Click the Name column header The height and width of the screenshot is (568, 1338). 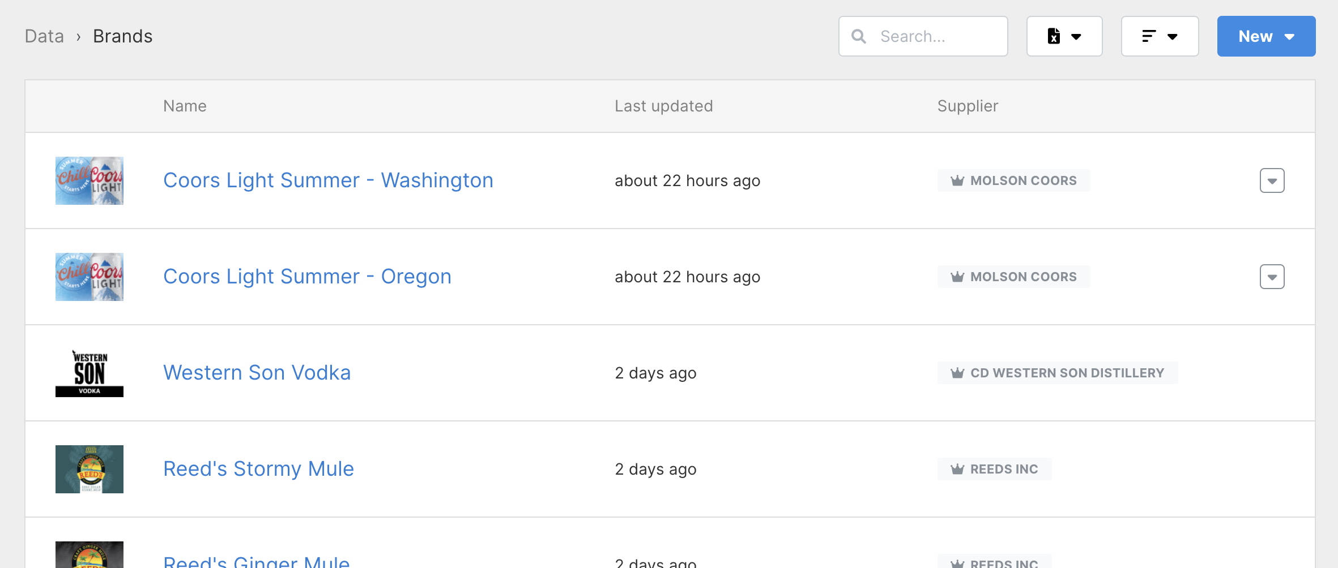tap(185, 106)
